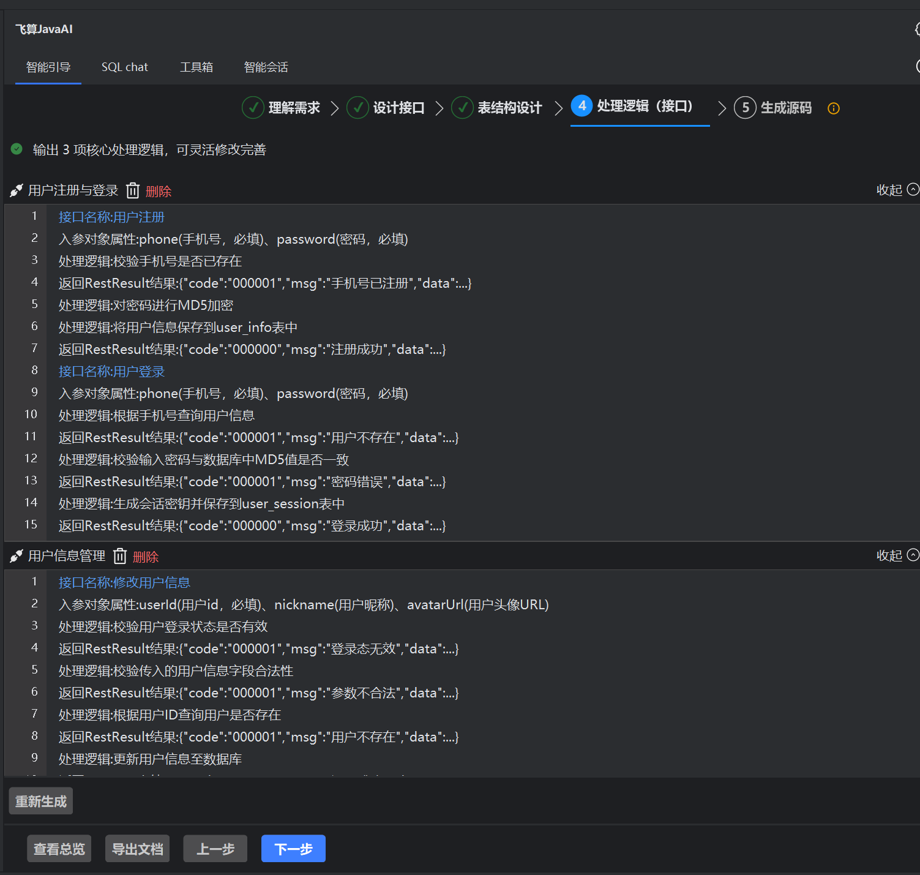Collapse 用户信息管理 section with 收起
Image resolution: width=920 pixels, height=875 pixels.
pyautogui.click(x=897, y=555)
